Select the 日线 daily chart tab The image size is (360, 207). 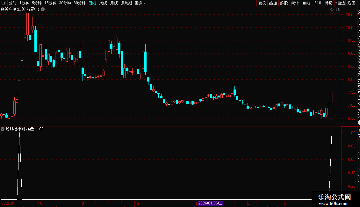tap(92, 3)
